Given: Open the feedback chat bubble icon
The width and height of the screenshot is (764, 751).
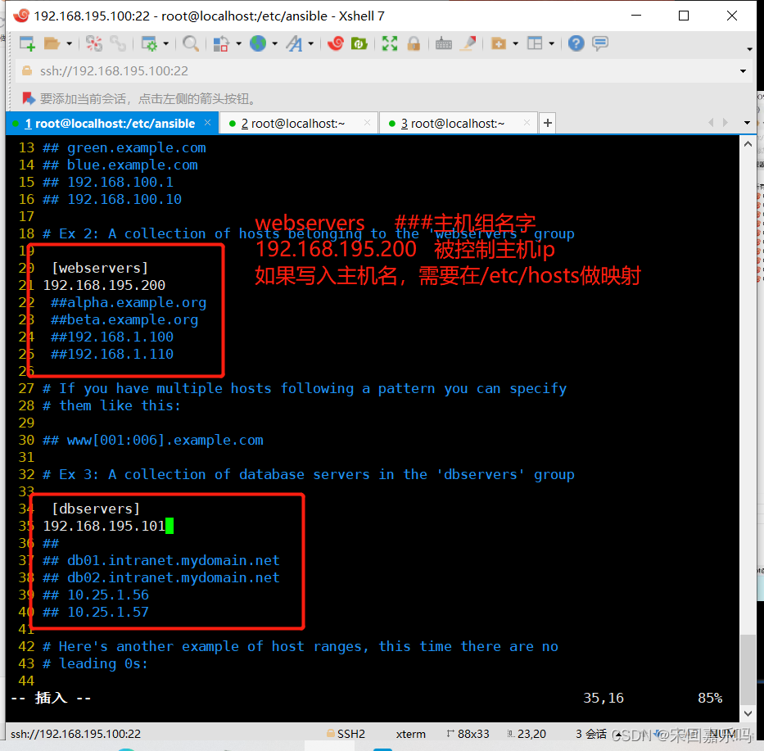Looking at the screenshot, I should point(599,44).
